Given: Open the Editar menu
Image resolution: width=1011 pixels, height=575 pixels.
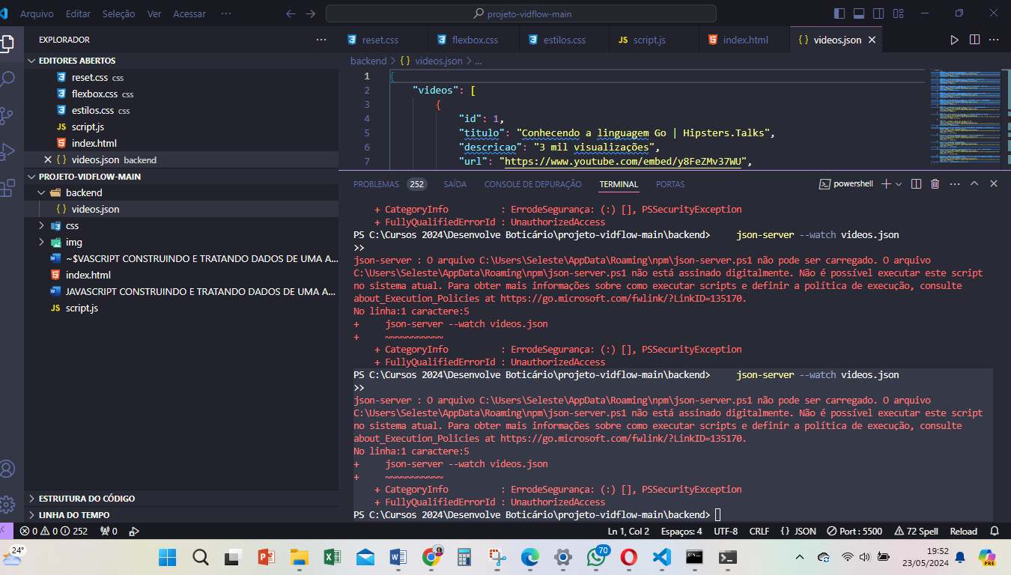Looking at the screenshot, I should point(78,13).
